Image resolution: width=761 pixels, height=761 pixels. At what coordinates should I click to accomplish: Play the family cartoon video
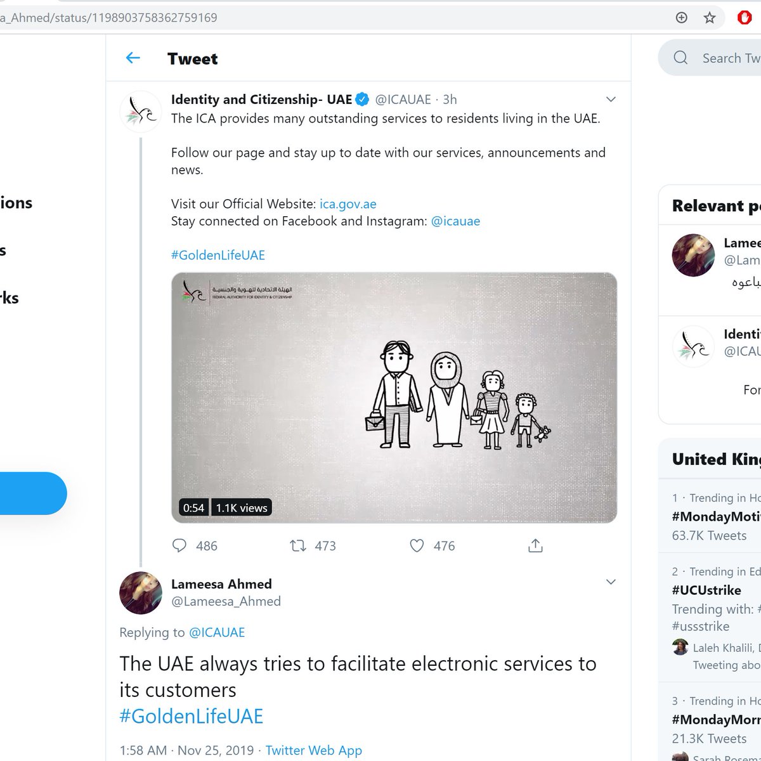394,398
